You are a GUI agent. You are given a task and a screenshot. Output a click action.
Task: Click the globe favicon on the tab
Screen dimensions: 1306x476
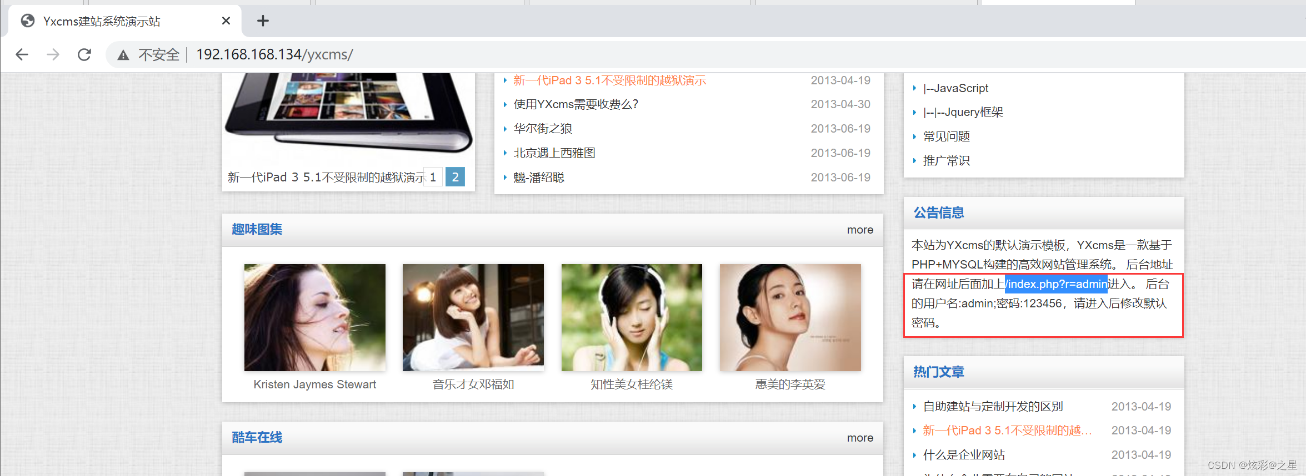[27, 21]
